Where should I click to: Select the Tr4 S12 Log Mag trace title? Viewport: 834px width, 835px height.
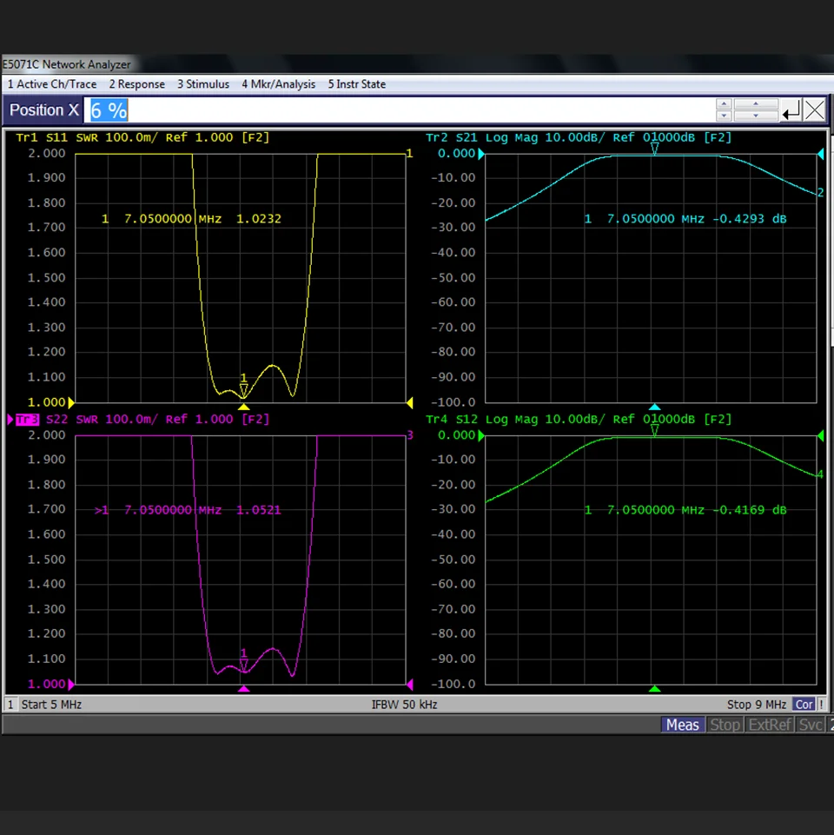point(579,420)
